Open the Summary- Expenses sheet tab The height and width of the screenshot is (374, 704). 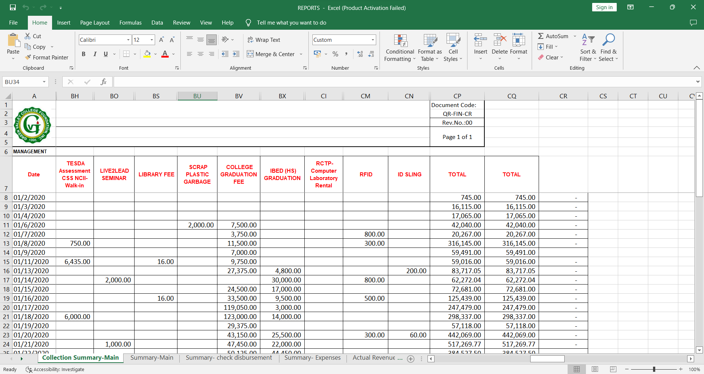pyautogui.click(x=312, y=358)
